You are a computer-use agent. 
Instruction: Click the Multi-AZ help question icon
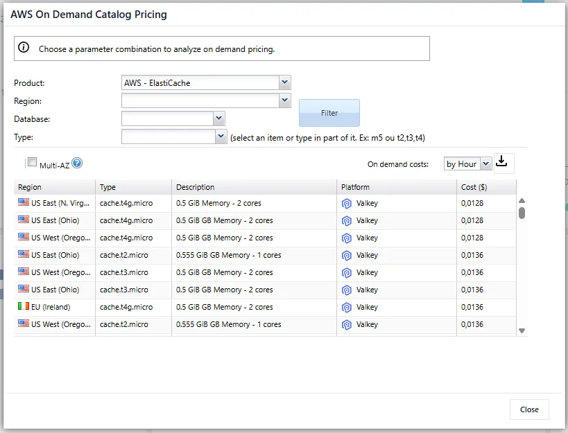pos(77,163)
